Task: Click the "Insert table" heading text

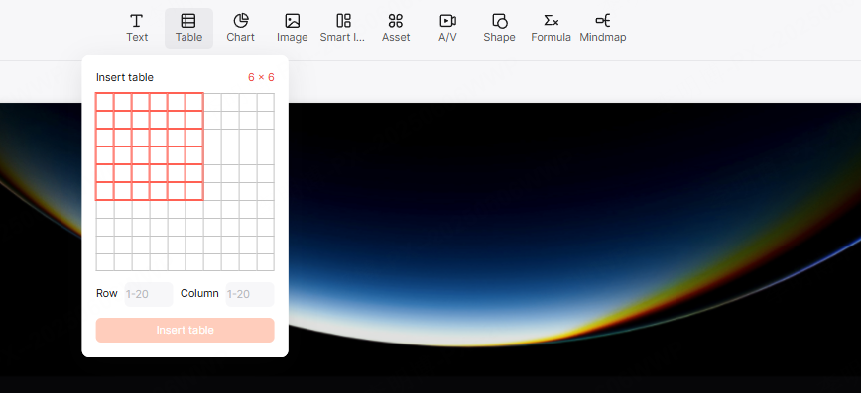Action: 125,77
